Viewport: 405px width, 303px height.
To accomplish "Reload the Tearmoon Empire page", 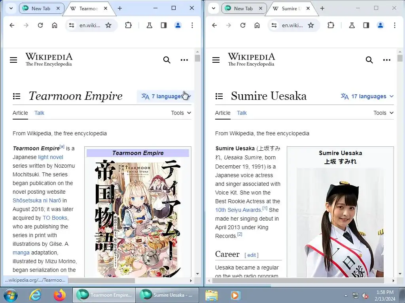I will (x=40, y=25).
